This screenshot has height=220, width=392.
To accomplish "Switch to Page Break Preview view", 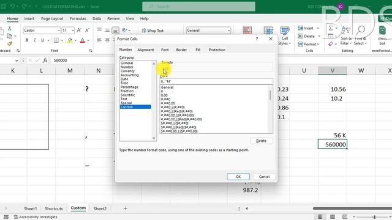I will pyautogui.click(x=345, y=217).
